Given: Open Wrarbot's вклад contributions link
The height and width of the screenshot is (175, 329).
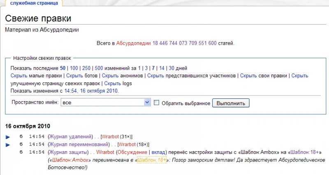Looking at the screenshot, I should [158, 152].
